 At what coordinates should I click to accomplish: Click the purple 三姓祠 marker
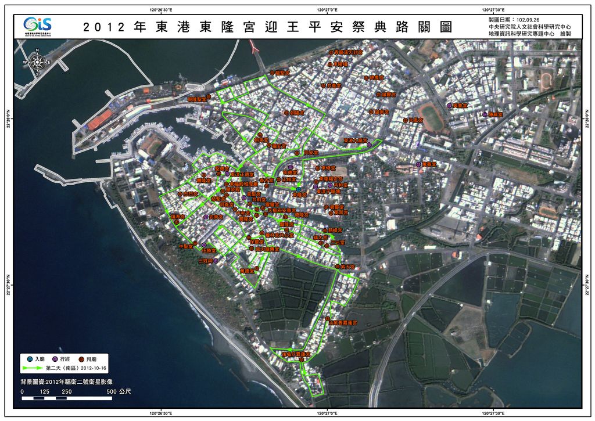coord(216,261)
